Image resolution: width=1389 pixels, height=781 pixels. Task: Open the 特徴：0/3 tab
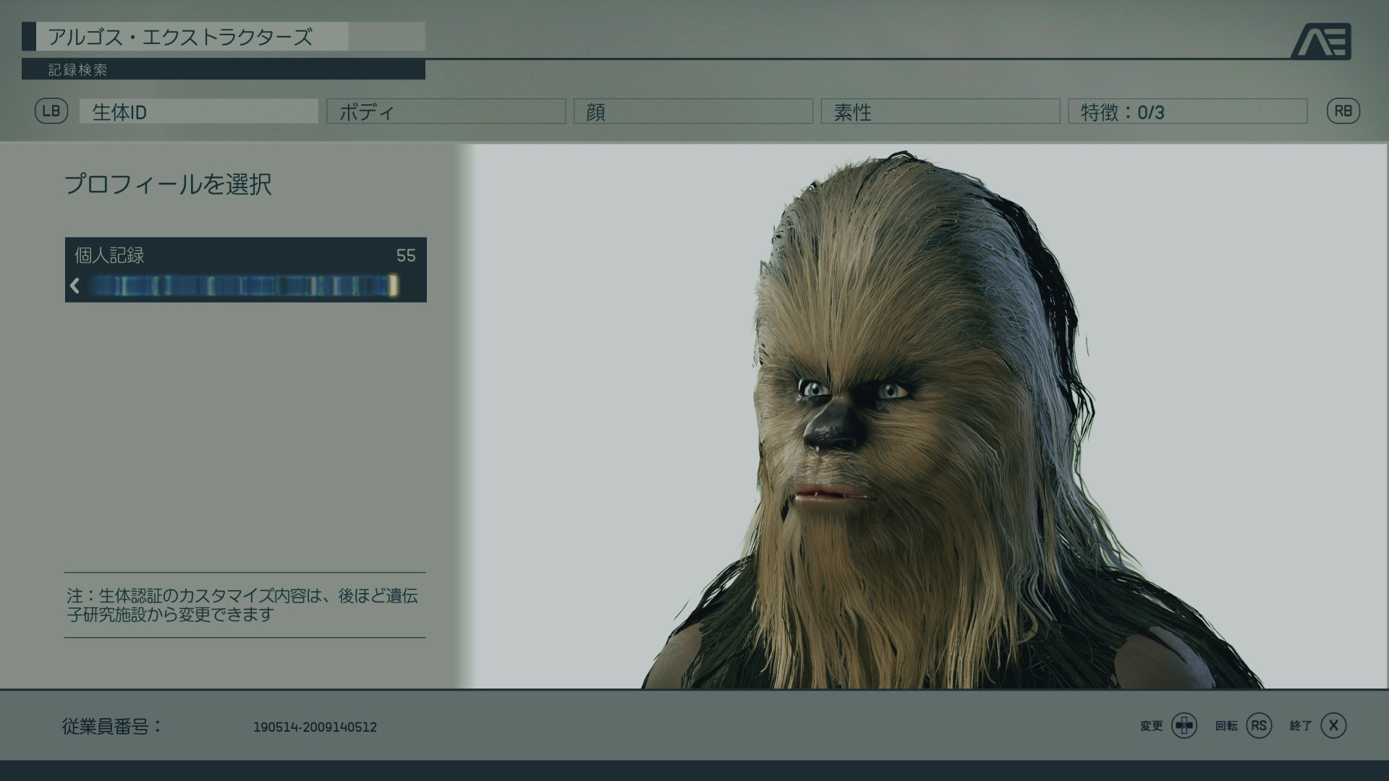pyautogui.click(x=1188, y=111)
